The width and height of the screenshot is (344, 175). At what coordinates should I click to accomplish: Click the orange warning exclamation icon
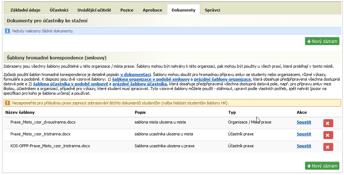click(8, 103)
